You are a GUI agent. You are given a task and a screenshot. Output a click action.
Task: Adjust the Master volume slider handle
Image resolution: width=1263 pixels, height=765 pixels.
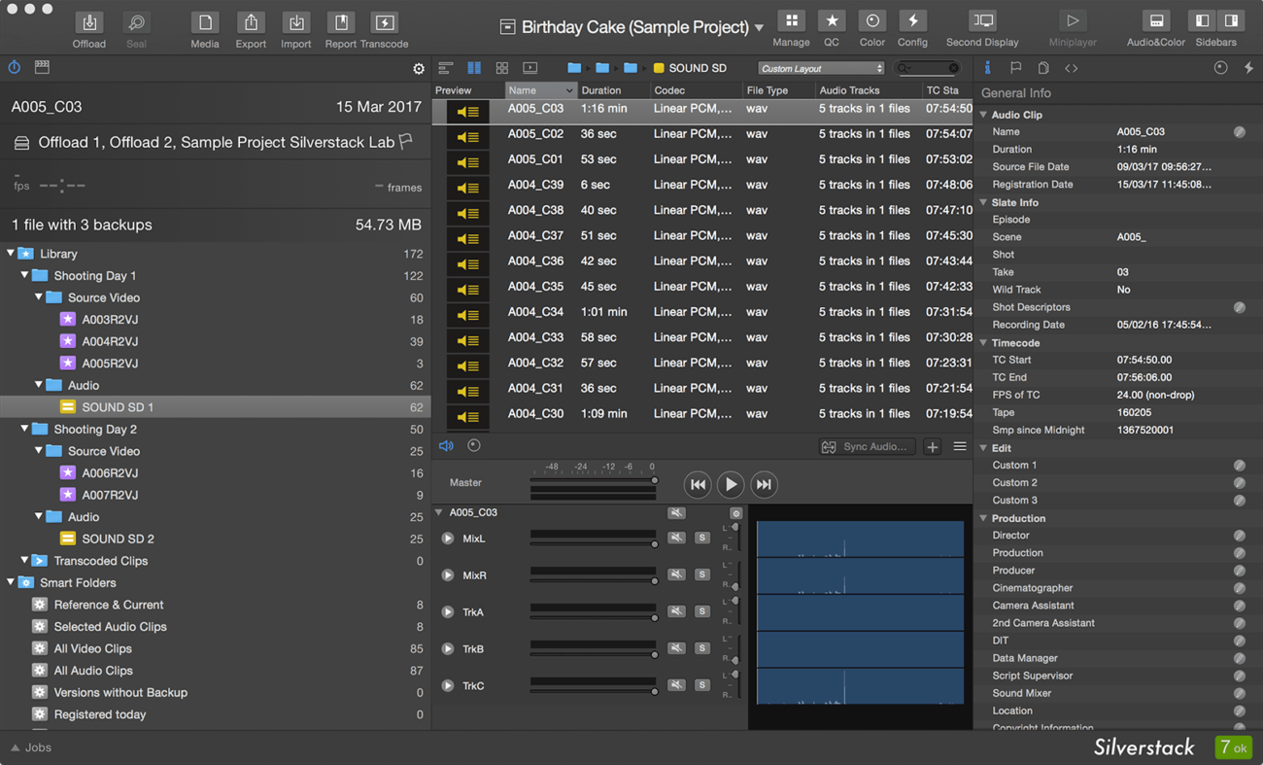click(655, 480)
